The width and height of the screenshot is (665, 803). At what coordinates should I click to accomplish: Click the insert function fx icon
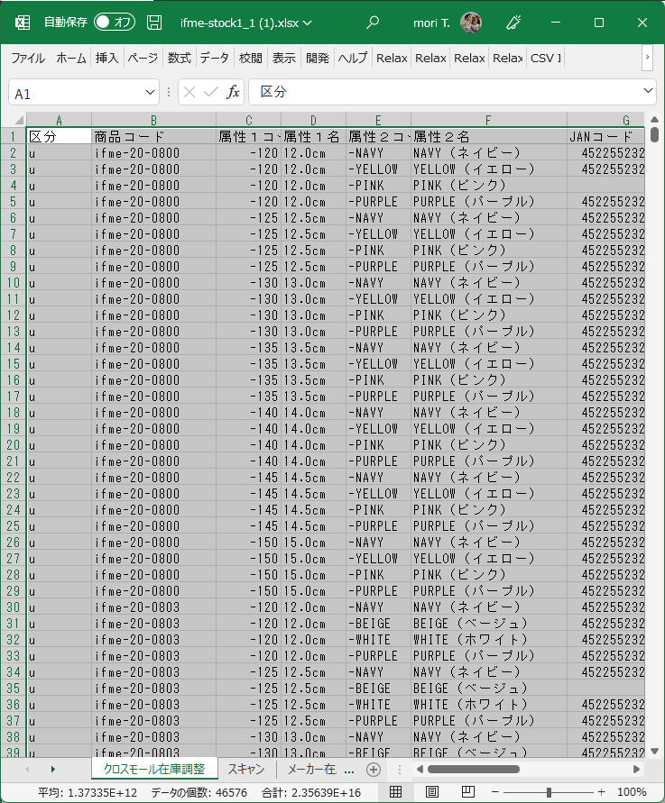coord(233,92)
